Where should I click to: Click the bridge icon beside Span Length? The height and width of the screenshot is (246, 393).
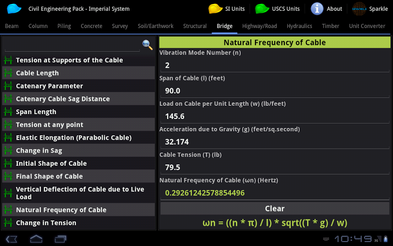8,112
